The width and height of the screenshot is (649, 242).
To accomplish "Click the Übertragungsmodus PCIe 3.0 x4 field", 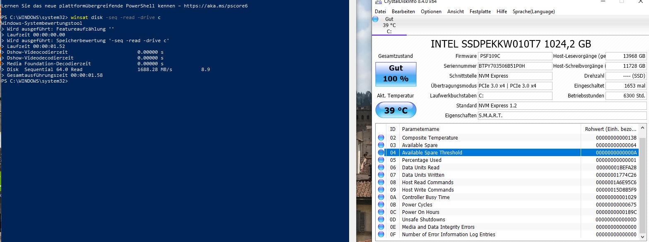I will [515, 86].
